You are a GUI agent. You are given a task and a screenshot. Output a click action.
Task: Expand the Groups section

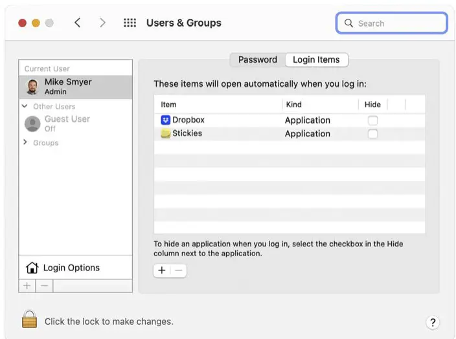click(x=25, y=142)
